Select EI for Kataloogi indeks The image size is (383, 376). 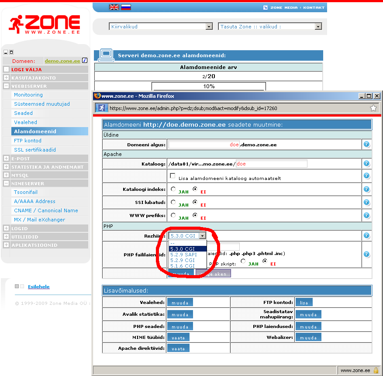(x=195, y=189)
